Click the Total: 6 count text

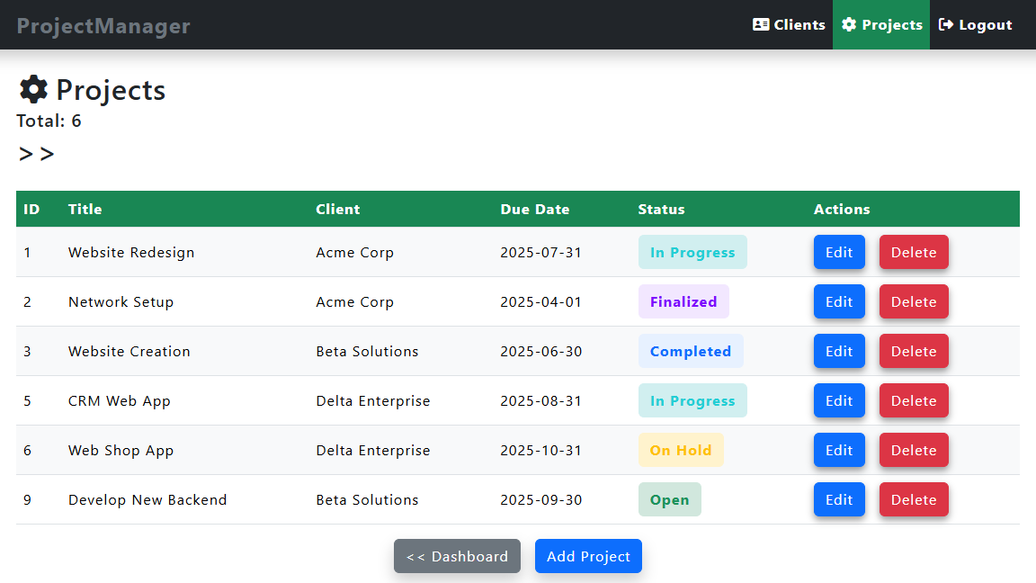(49, 121)
